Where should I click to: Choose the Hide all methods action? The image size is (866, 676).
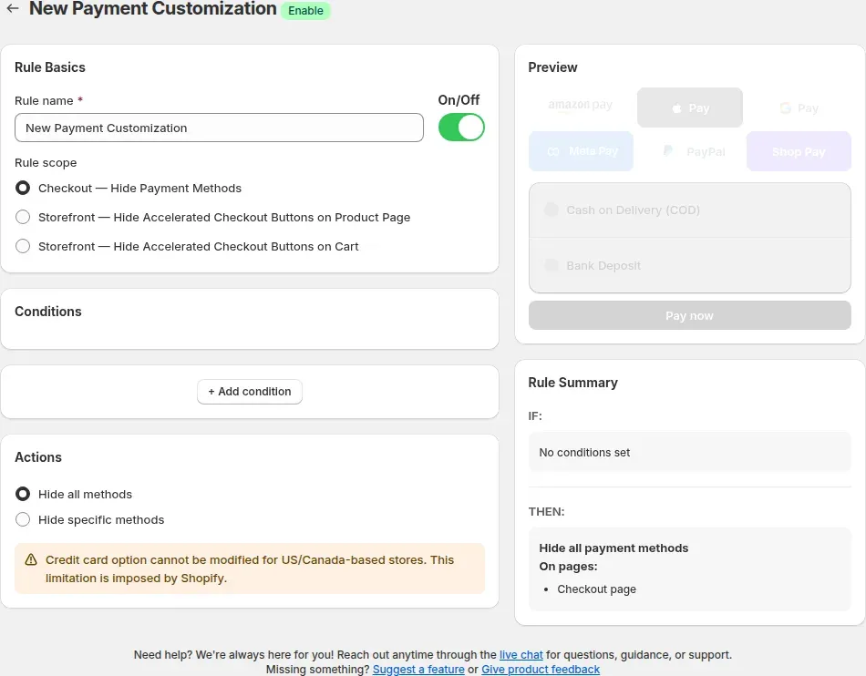click(x=23, y=494)
